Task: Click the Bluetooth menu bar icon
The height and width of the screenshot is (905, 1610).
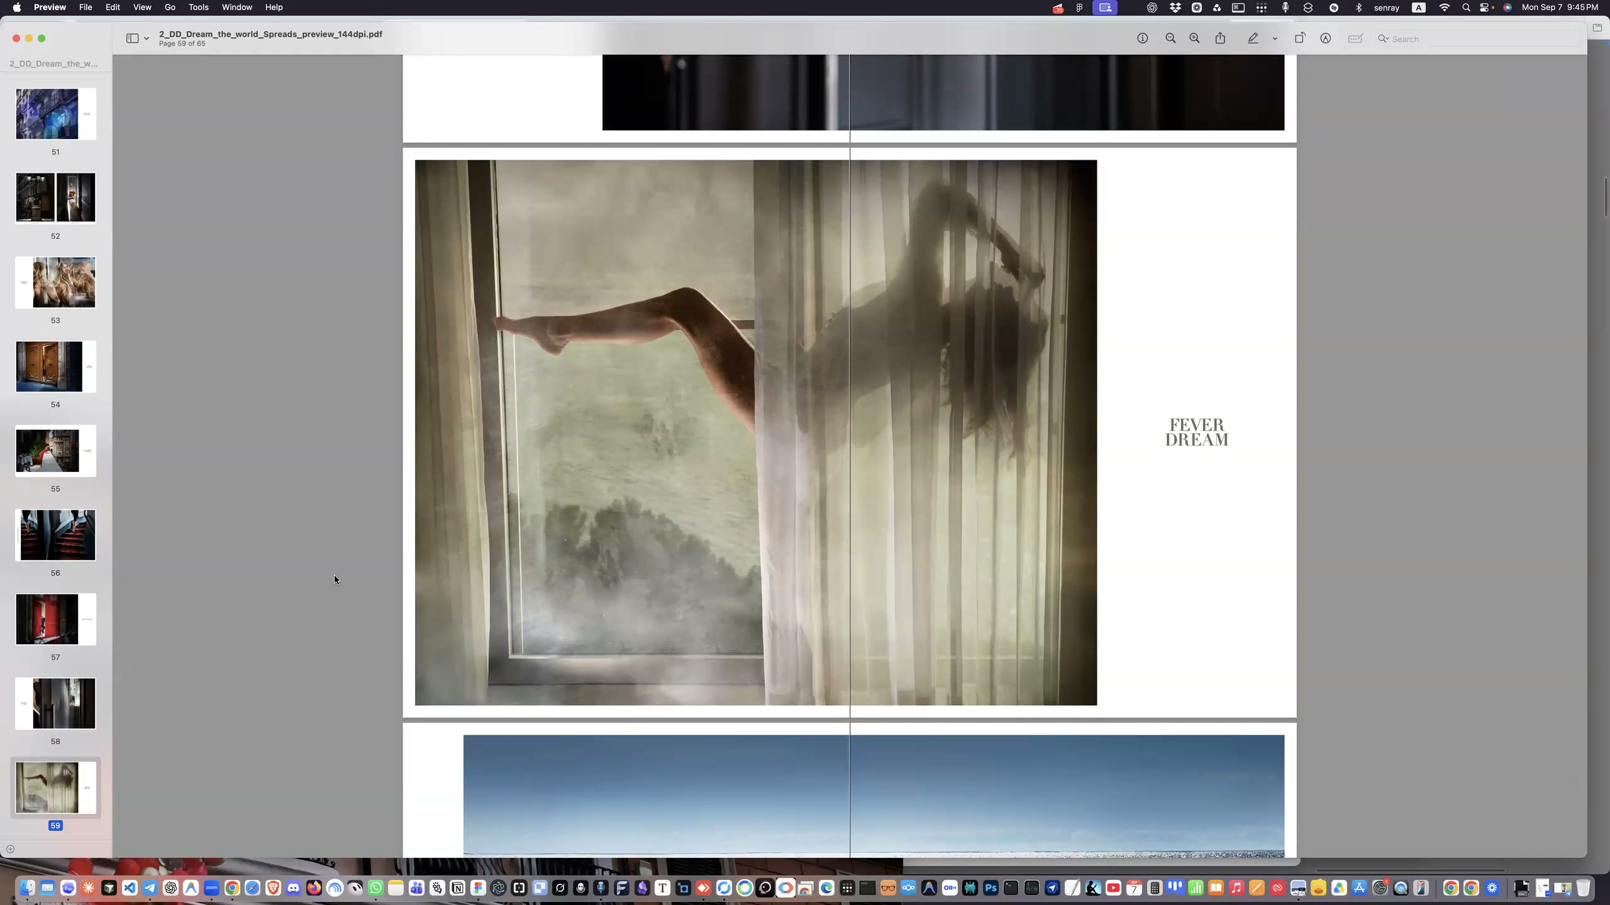Action: 1358,8
